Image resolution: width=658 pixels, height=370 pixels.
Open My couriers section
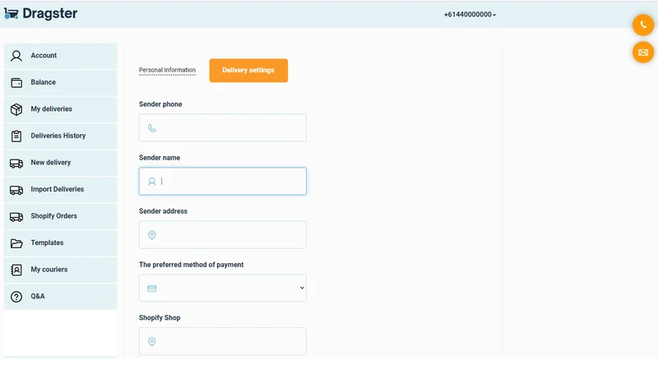(60, 270)
